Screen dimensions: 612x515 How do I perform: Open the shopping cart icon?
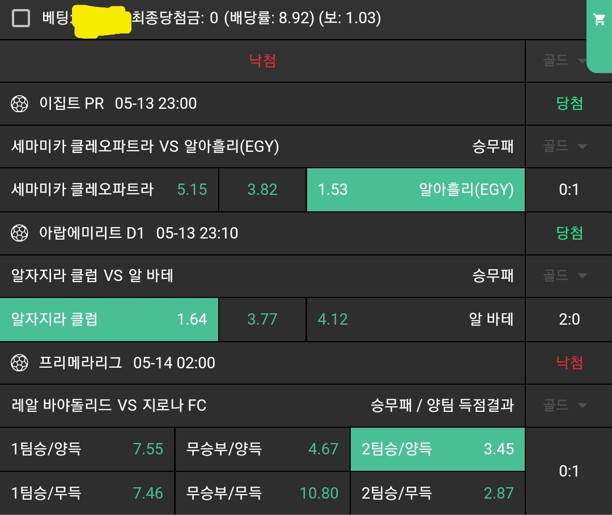click(599, 20)
